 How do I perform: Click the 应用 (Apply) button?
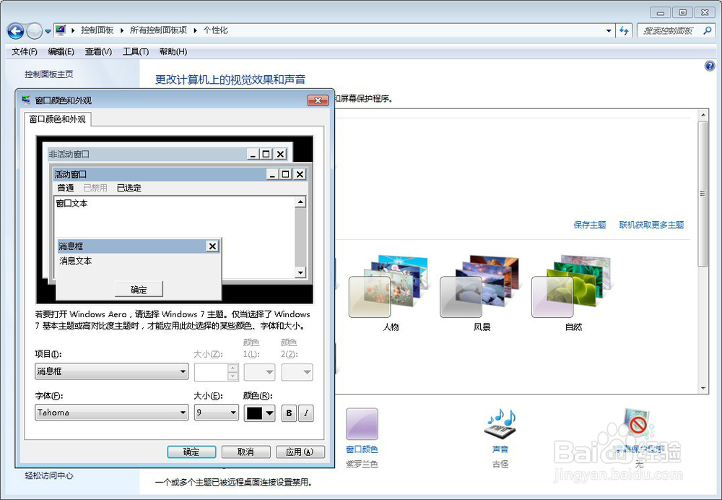(x=300, y=451)
